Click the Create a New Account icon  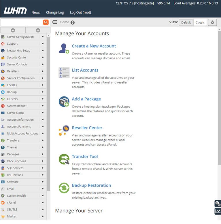tap(64, 48)
